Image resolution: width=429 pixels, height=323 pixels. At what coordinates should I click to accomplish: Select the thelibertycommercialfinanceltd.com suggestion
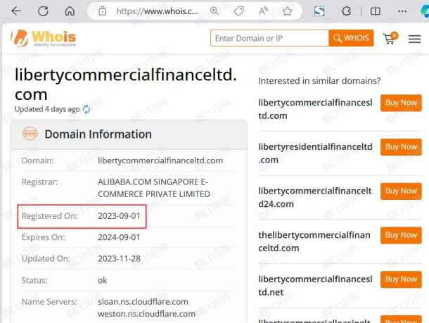coord(314,241)
